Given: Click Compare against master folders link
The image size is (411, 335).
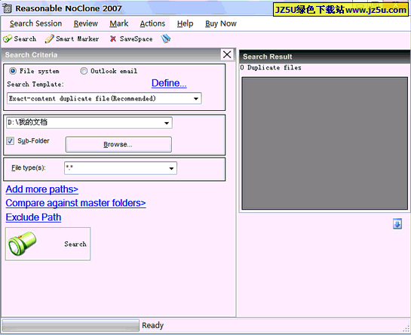Looking at the screenshot, I should point(75,203).
